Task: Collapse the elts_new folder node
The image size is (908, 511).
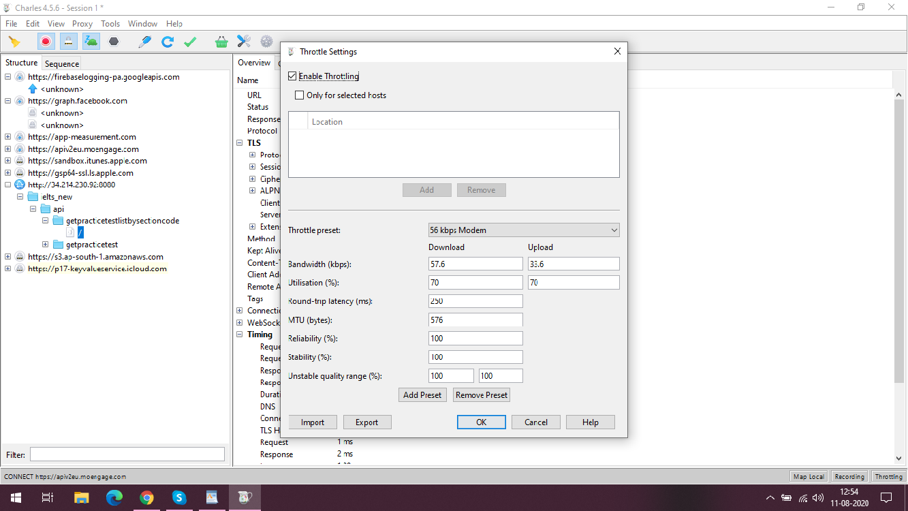Action: point(20,197)
